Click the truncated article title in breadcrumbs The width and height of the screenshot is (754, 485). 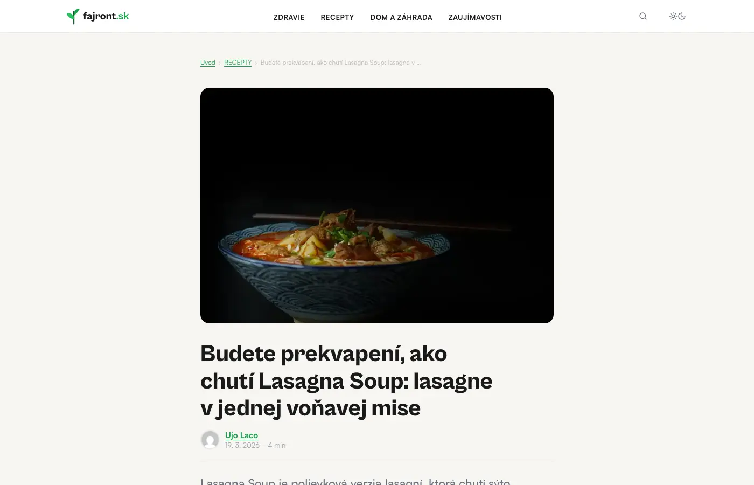340,63
